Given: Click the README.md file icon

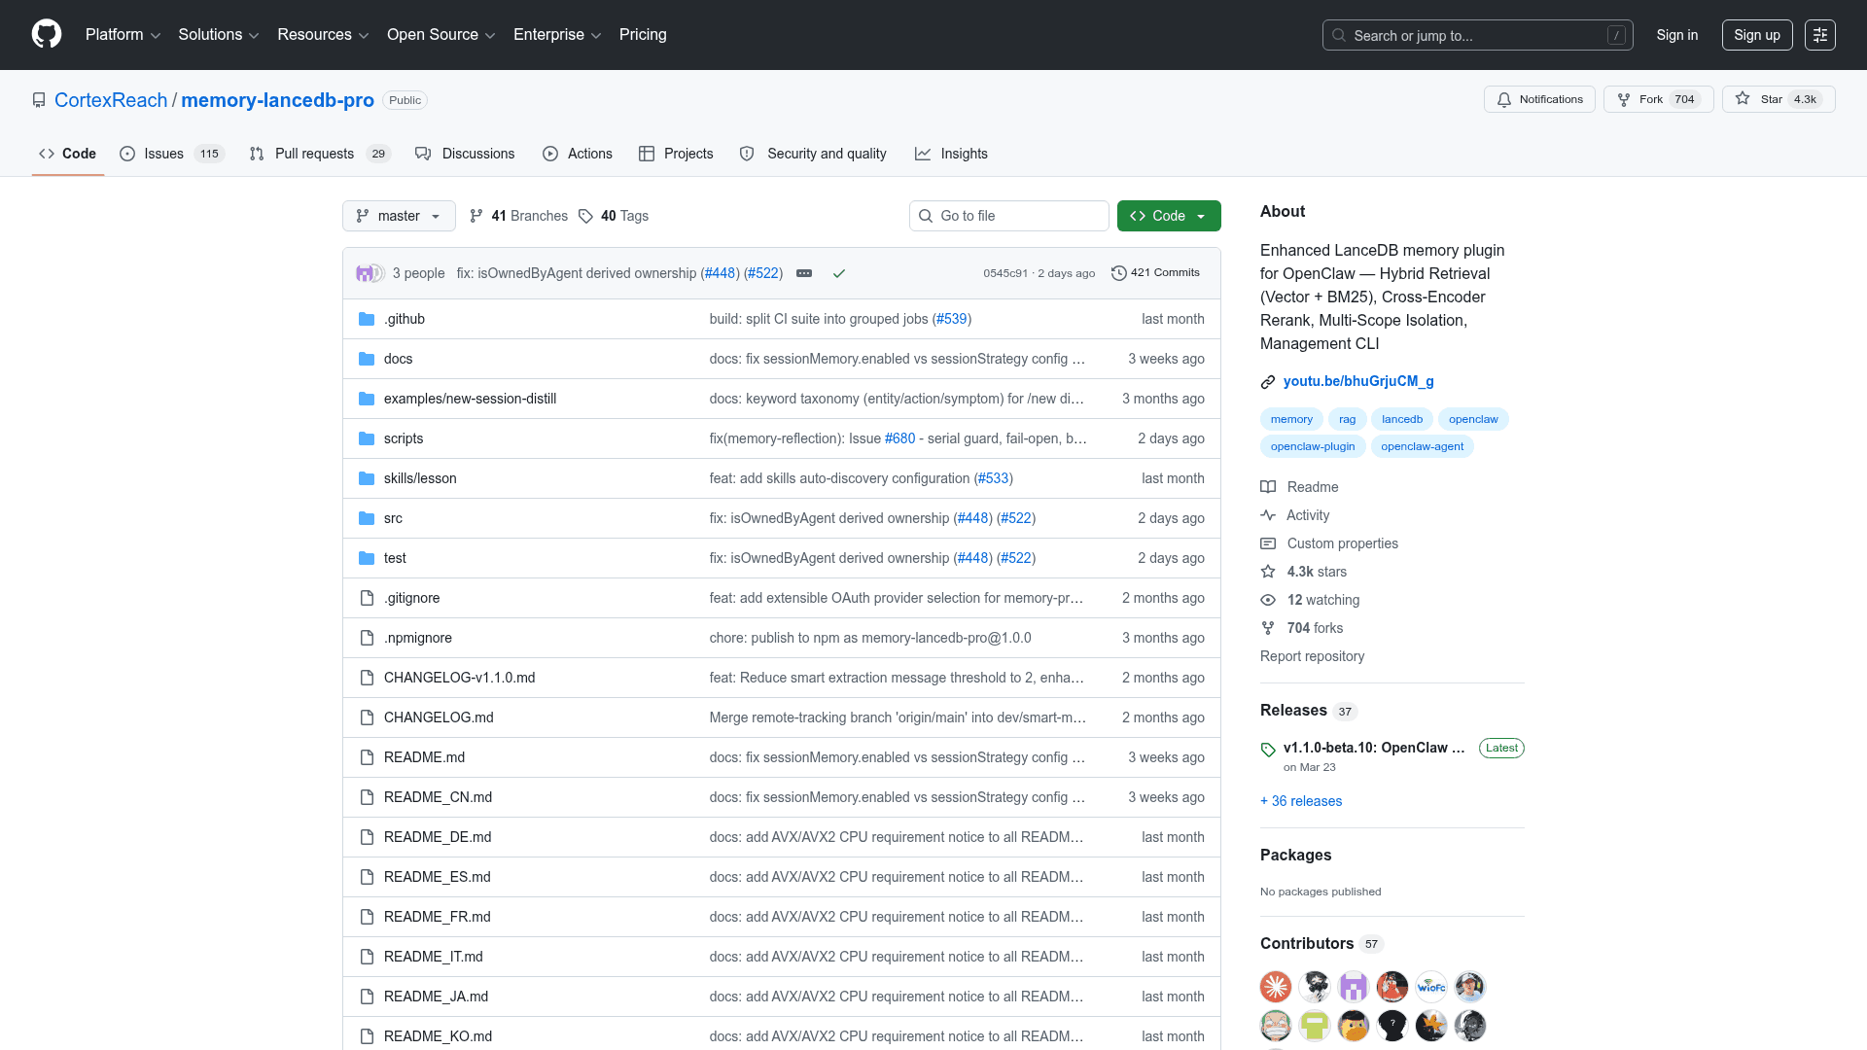Looking at the screenshot, I should click(x=367, y=757).
